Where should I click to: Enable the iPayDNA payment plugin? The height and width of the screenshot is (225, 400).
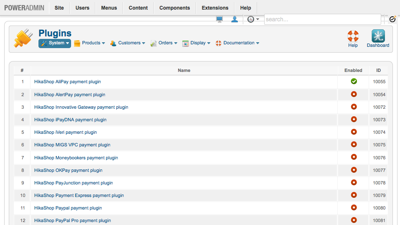pyautogui.click(x=354, y=119)
